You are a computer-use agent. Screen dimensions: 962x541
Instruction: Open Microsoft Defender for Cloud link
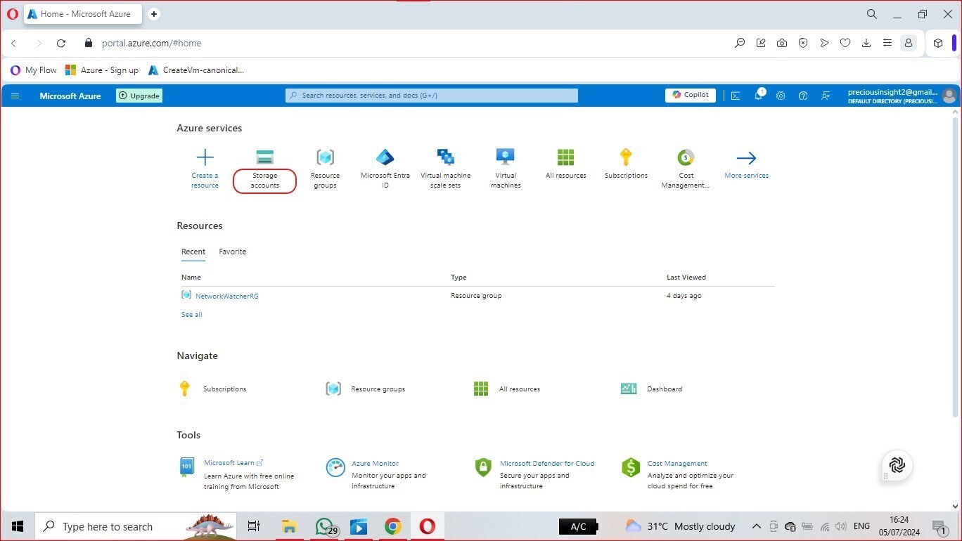pos(547,464)
